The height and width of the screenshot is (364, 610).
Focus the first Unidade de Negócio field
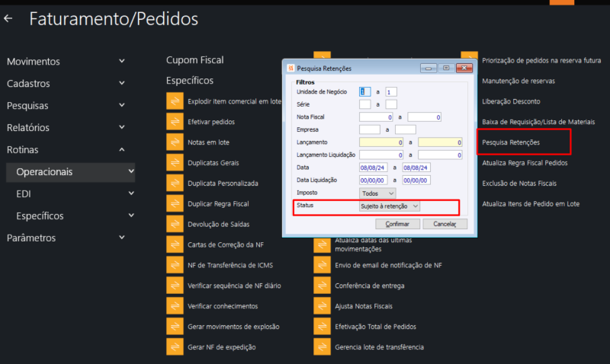[x=365, y=91]
